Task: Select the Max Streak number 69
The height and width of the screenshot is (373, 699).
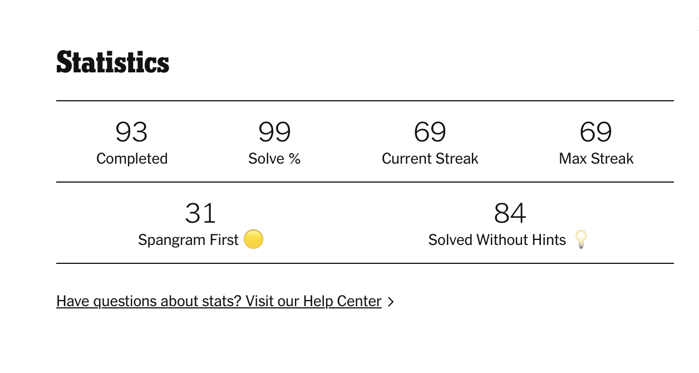Action: pyautogui.click(x=595, y=132)
